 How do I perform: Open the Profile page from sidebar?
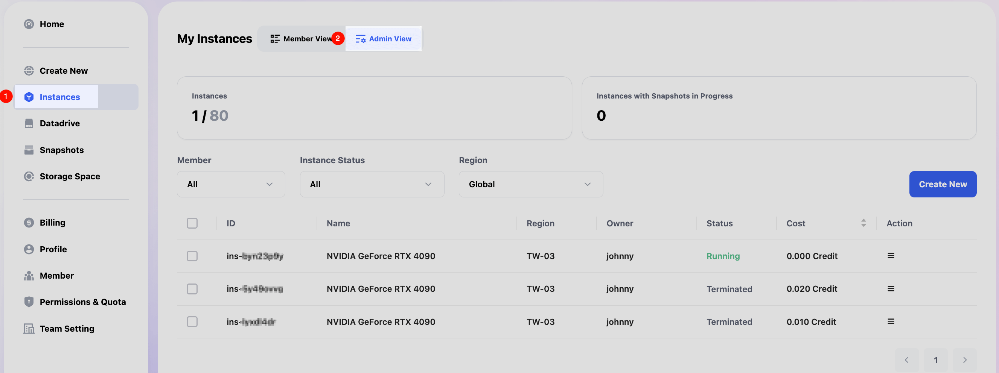point(53,249)
